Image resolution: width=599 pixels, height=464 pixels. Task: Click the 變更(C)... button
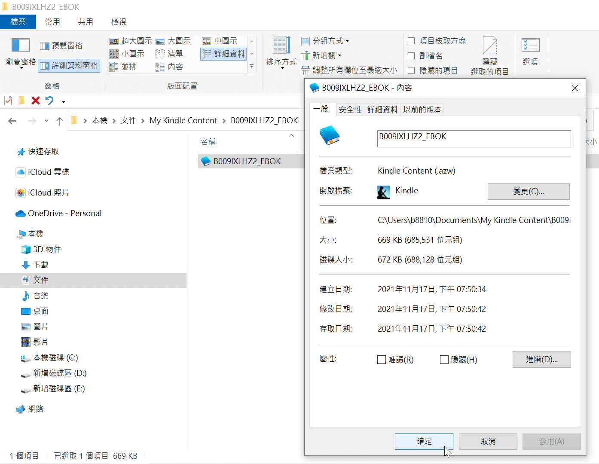(x=529, y=192)
